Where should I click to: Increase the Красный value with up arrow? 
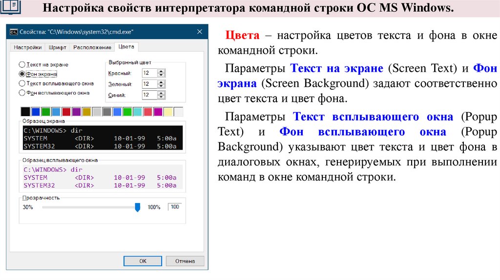coord(161,71)
